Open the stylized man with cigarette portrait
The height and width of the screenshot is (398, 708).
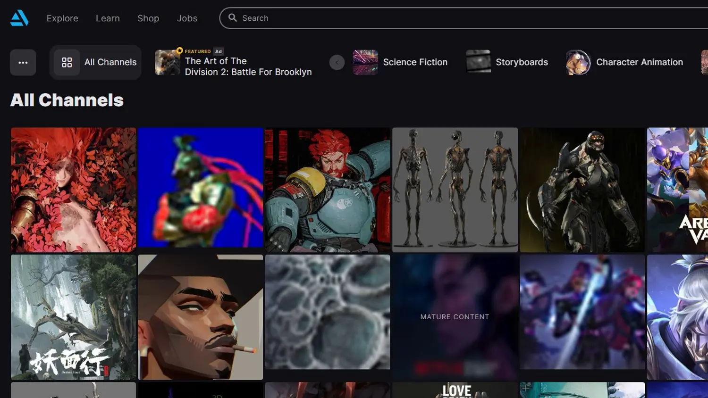[x=201, y=317]
